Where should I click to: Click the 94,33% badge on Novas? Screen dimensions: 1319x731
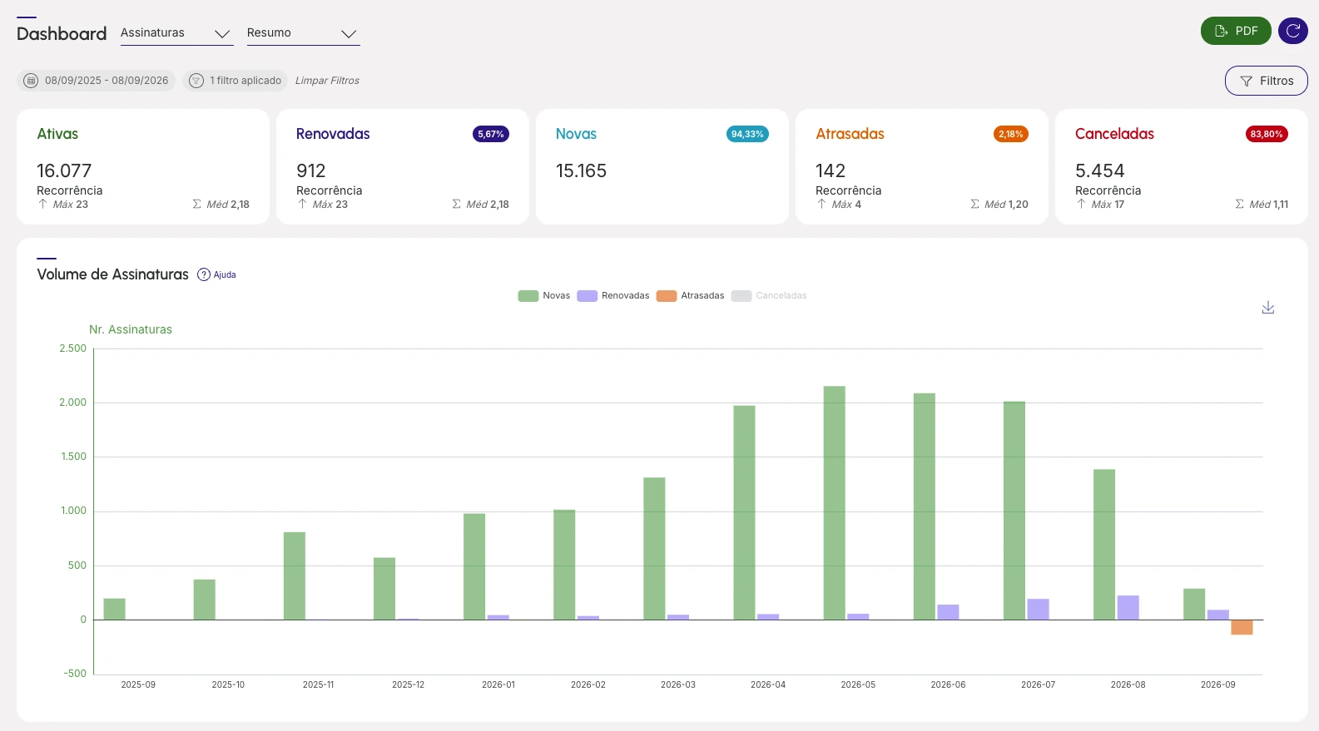747,134
